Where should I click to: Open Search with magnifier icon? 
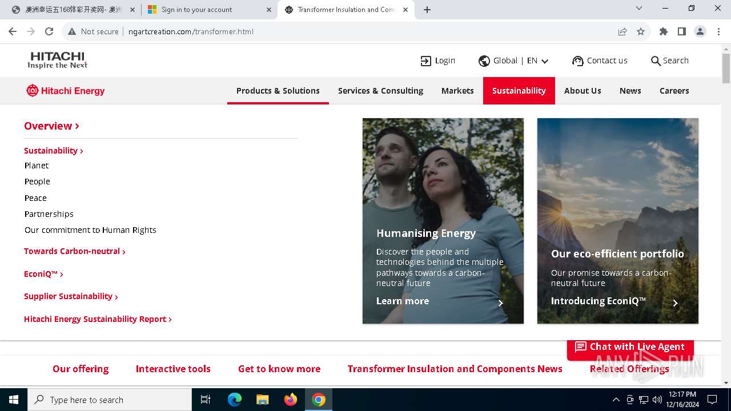click(670, 61)
